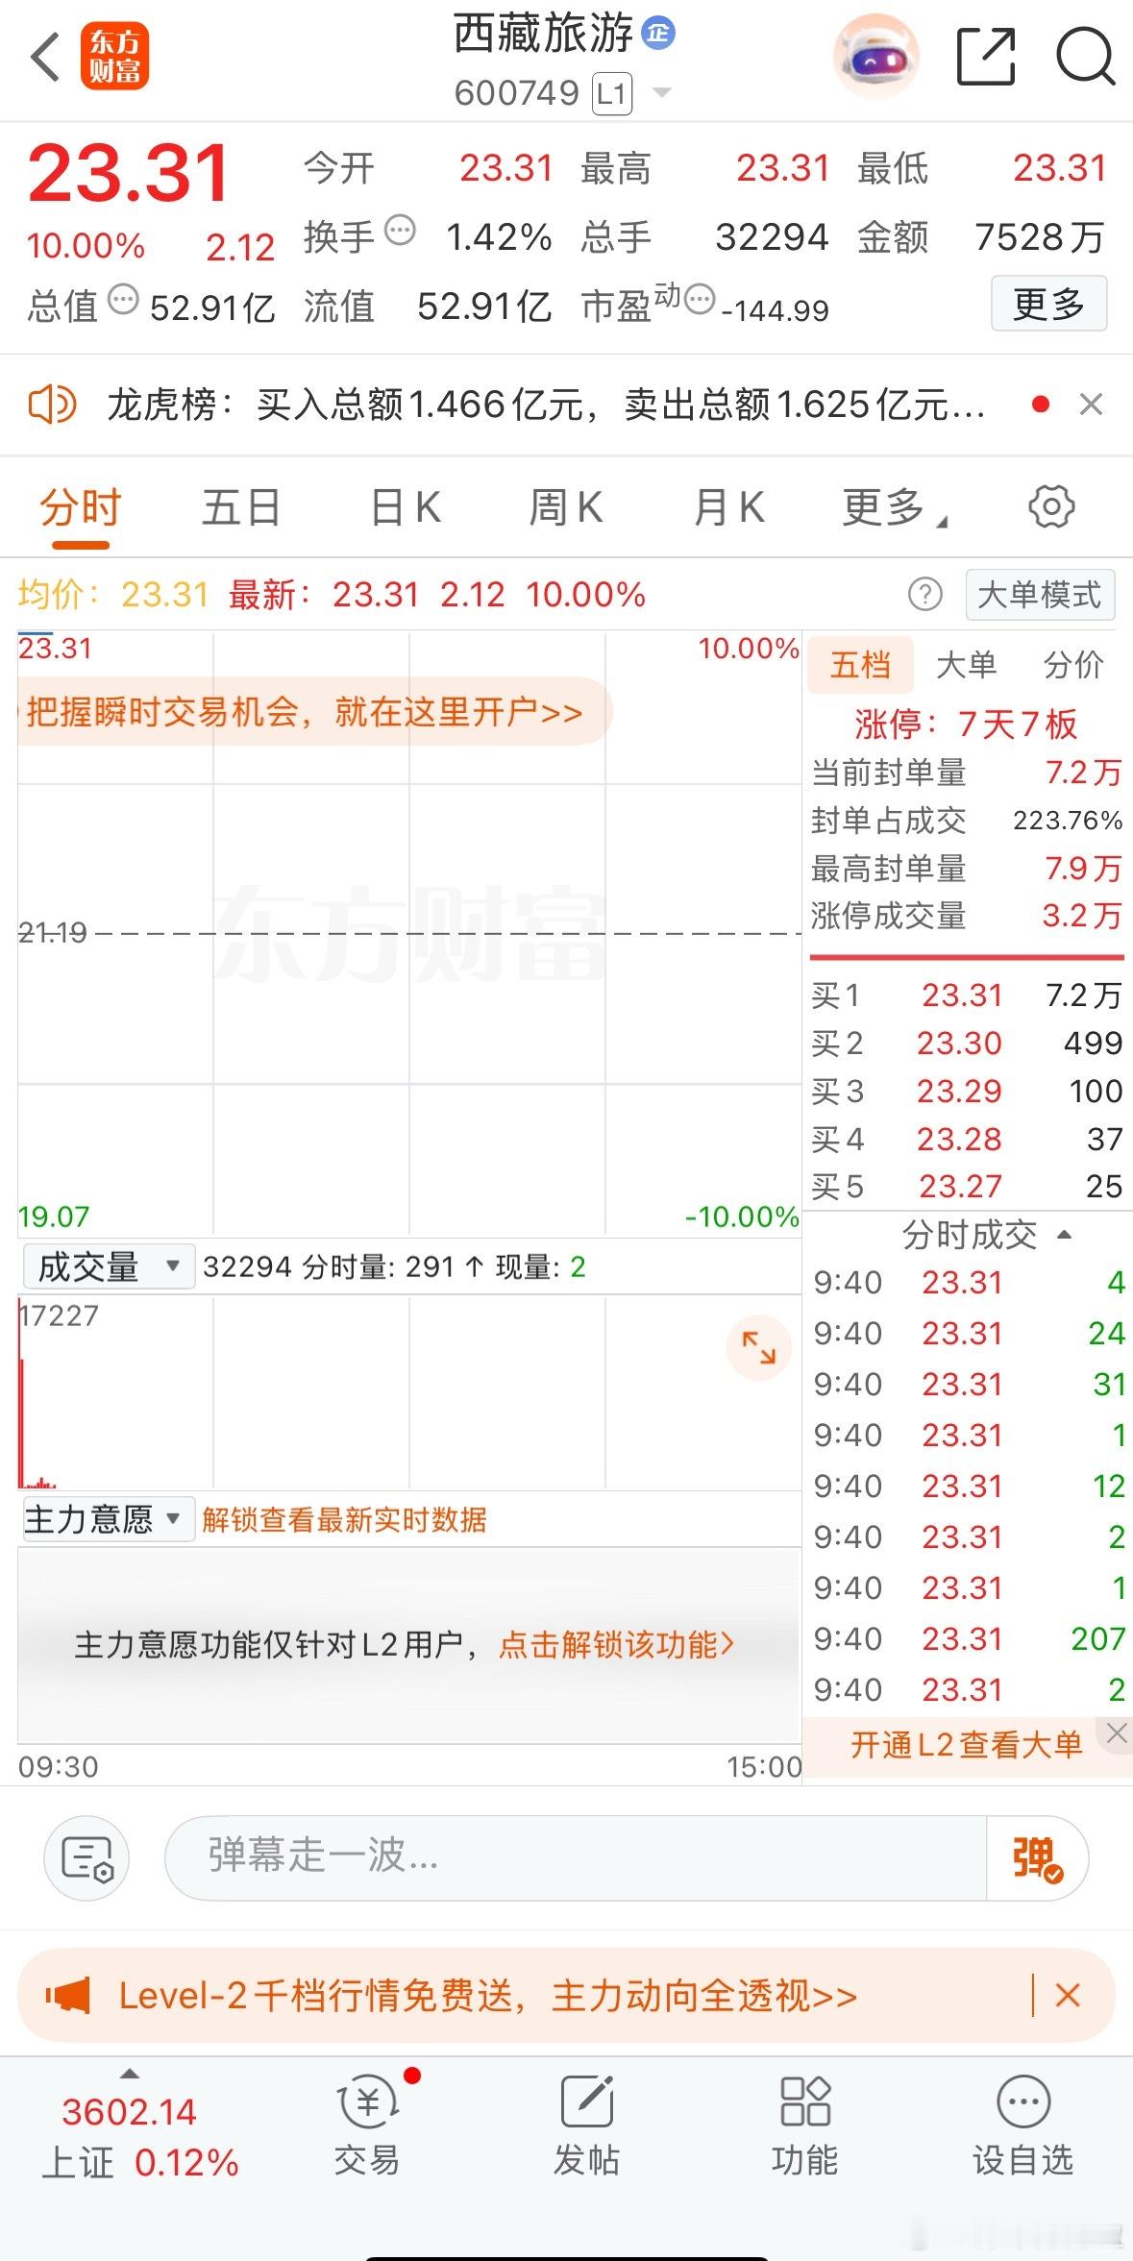Open the 主力意愿 indicator dropdown
Screen dimensions: 1133x2261
(109, 1519)
